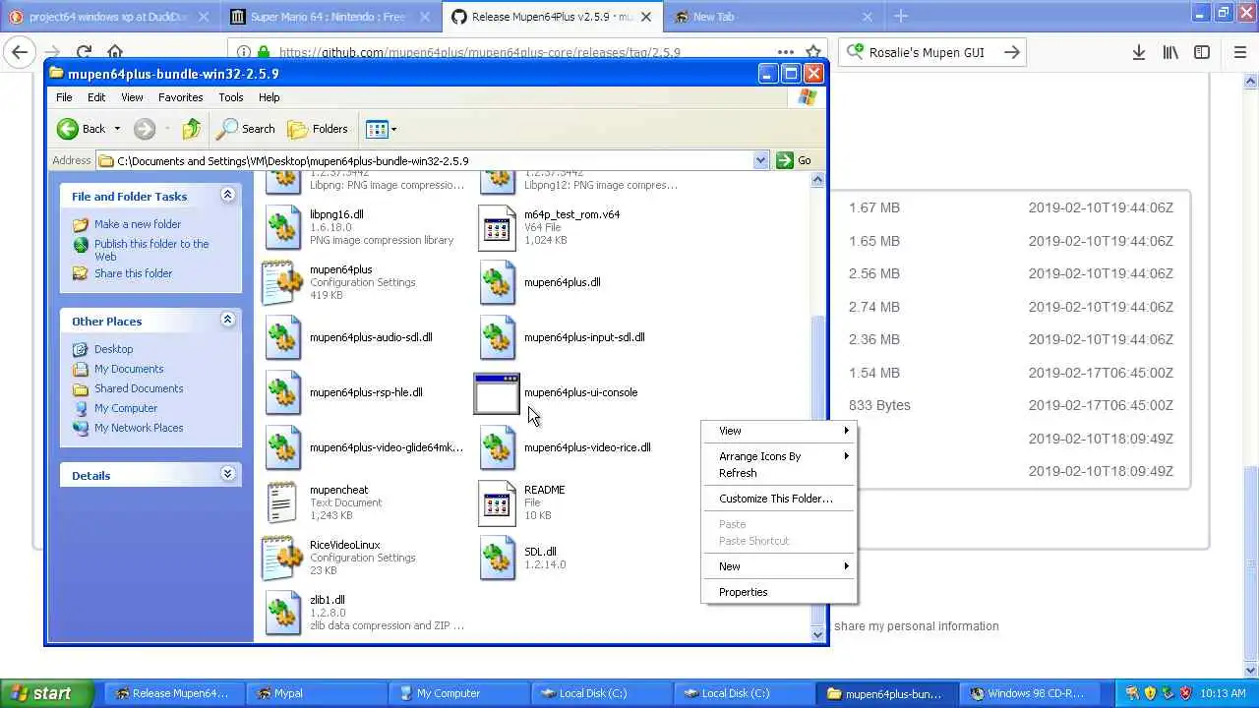Select the mupen64plus-audio-sdl.dll icon
This screenshot has height=708, width=1259.
[283, 337]
